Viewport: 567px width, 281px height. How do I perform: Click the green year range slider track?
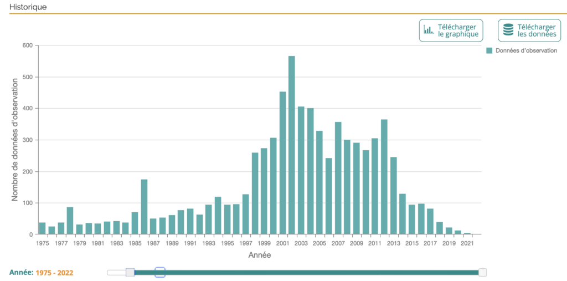[306, 272]
